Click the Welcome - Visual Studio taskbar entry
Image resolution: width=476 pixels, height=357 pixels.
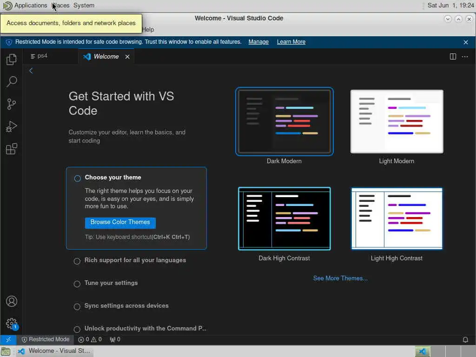[55, 351]
